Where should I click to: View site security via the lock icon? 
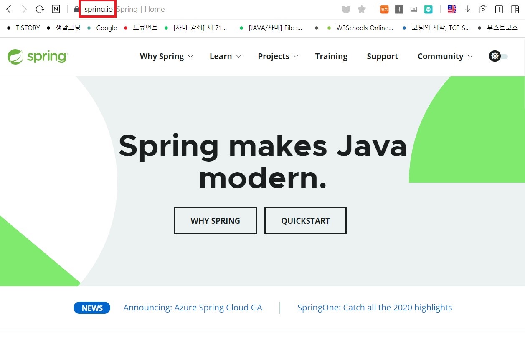tap(76, 9)
